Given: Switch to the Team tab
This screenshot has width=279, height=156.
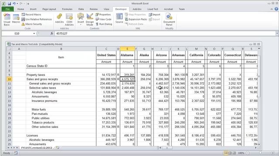Looking at the screenshot, I should [182, 9].
